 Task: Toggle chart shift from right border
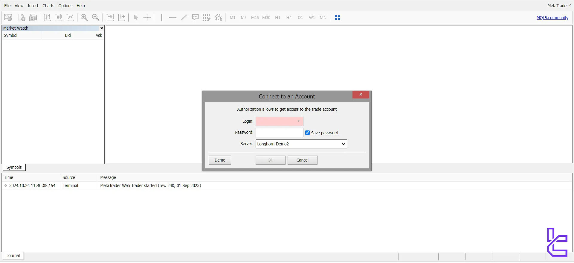pos(122,18)
